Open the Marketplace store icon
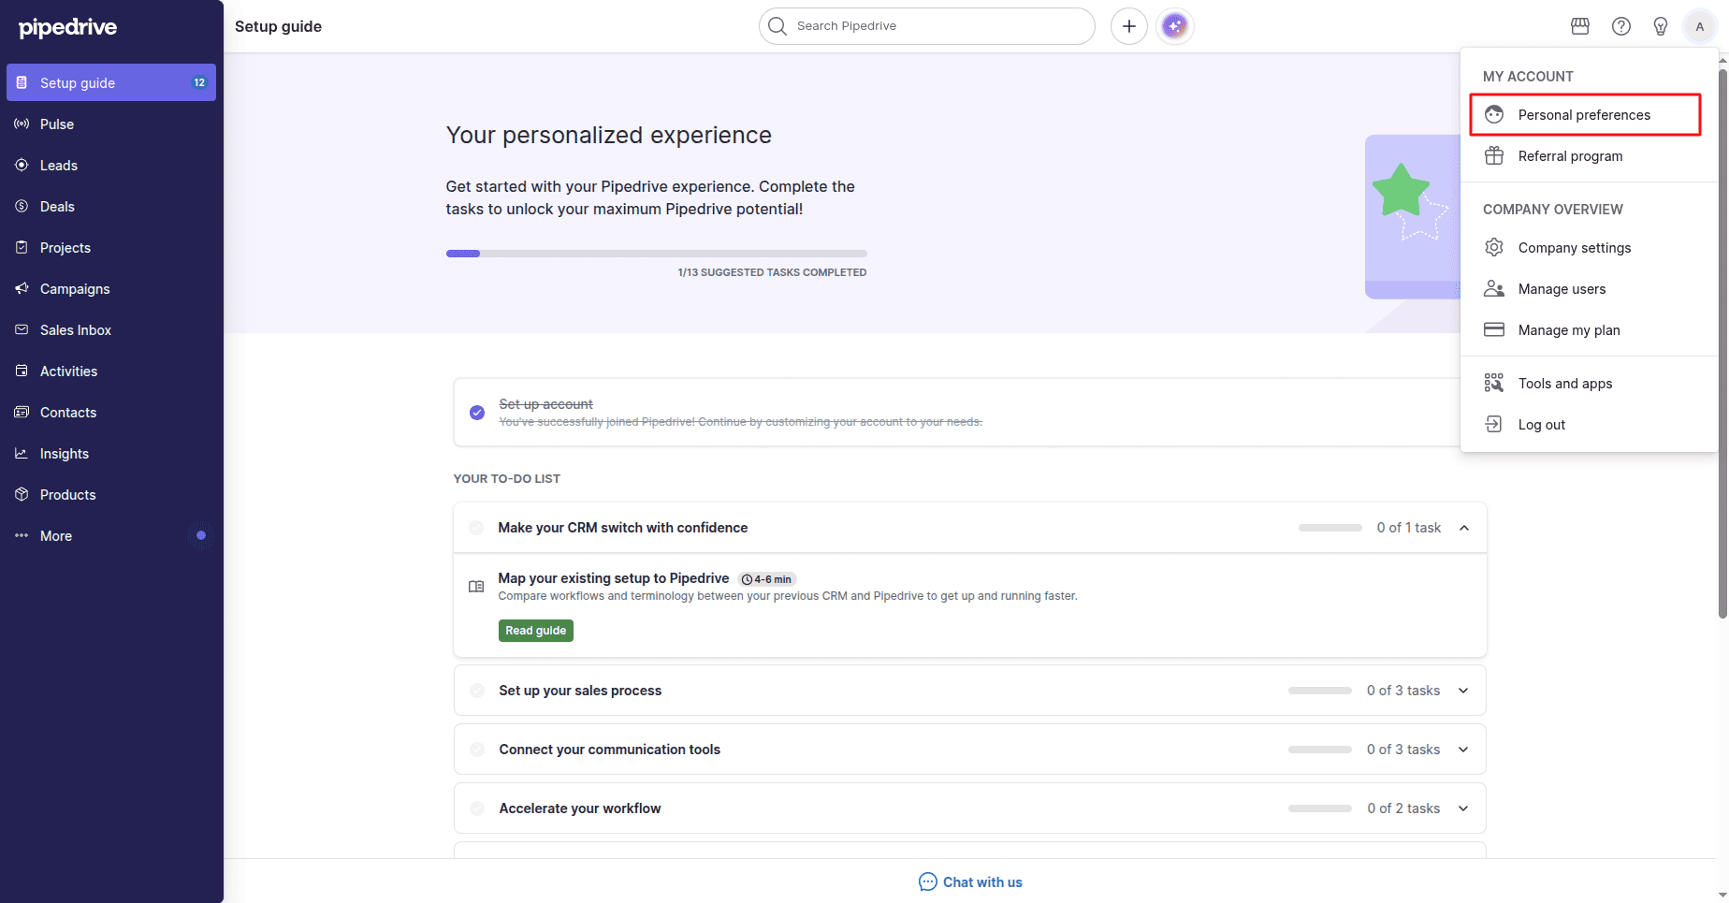The width and height of the screenshot is (1729, 903). pos(1580,26)
